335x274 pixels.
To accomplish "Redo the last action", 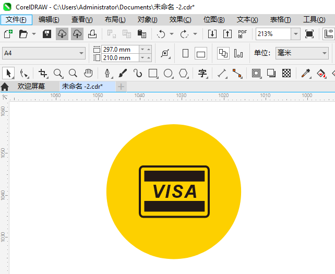I will pyautogui.click(x=184, y=34).
